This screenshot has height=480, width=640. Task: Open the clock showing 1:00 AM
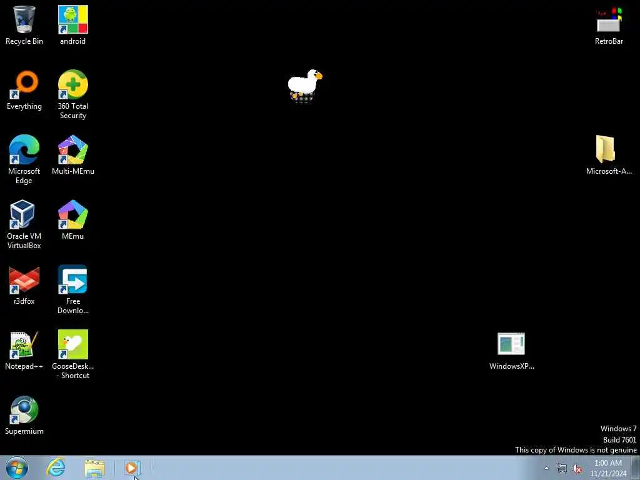[608, 468]
